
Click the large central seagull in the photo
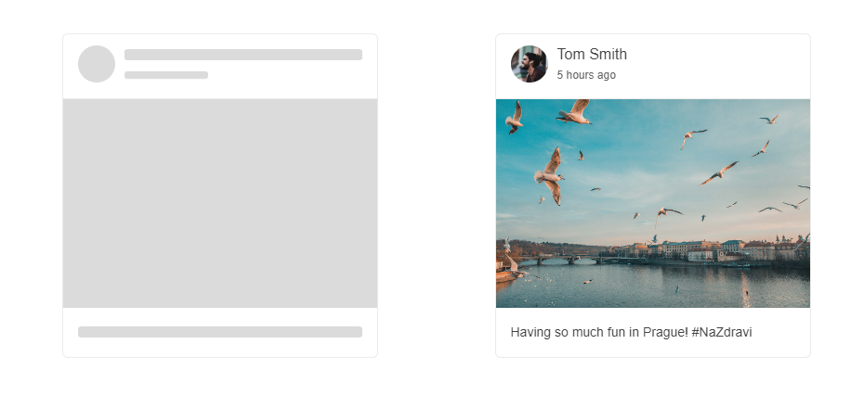[550, 174]
